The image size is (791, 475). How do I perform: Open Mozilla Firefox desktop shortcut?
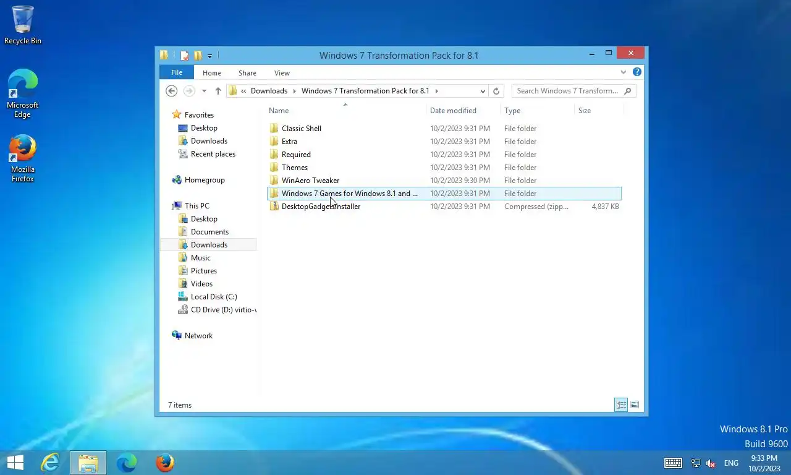coord(23,158)
